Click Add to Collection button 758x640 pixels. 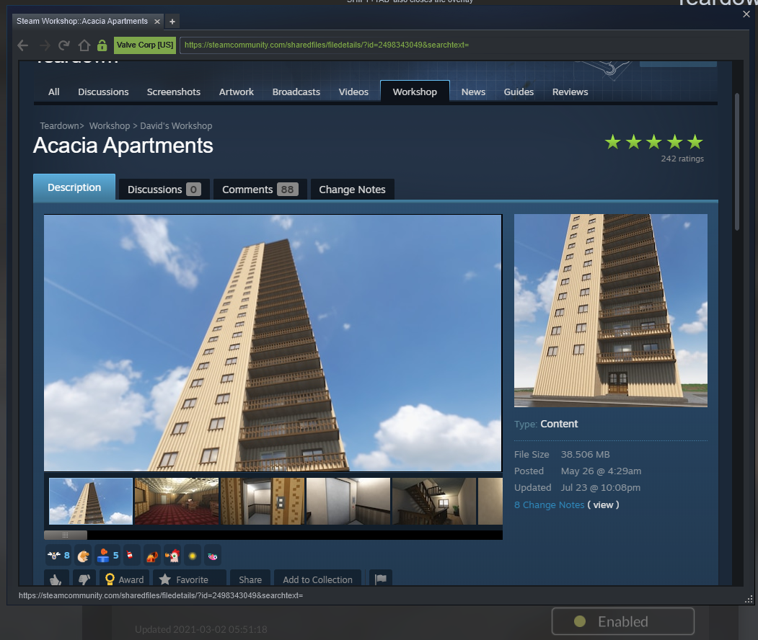pyautogui.click(x=317, y=579)
